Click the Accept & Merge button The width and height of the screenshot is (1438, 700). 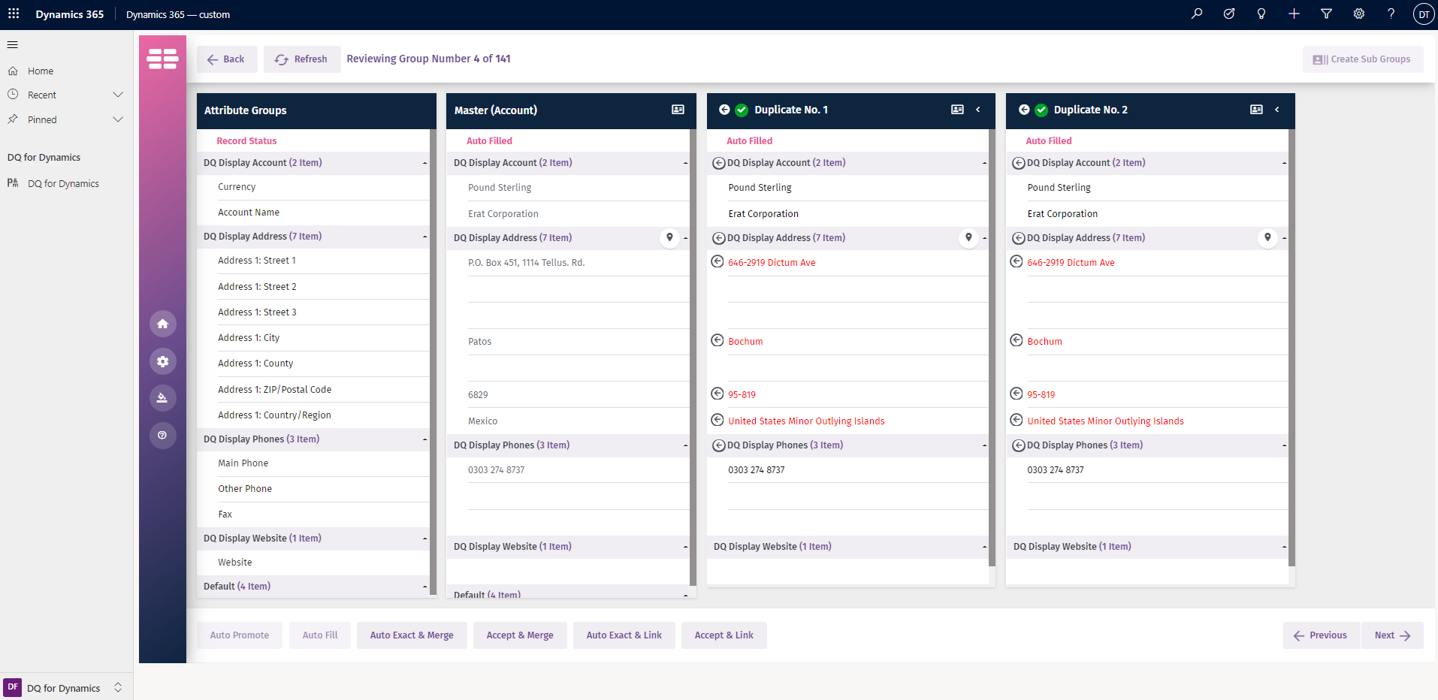520,635
